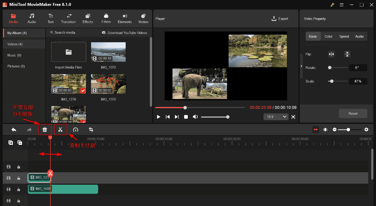This screenshot has height=206, width=376.
Task: Open the Media tab
Action: (13, 19)
